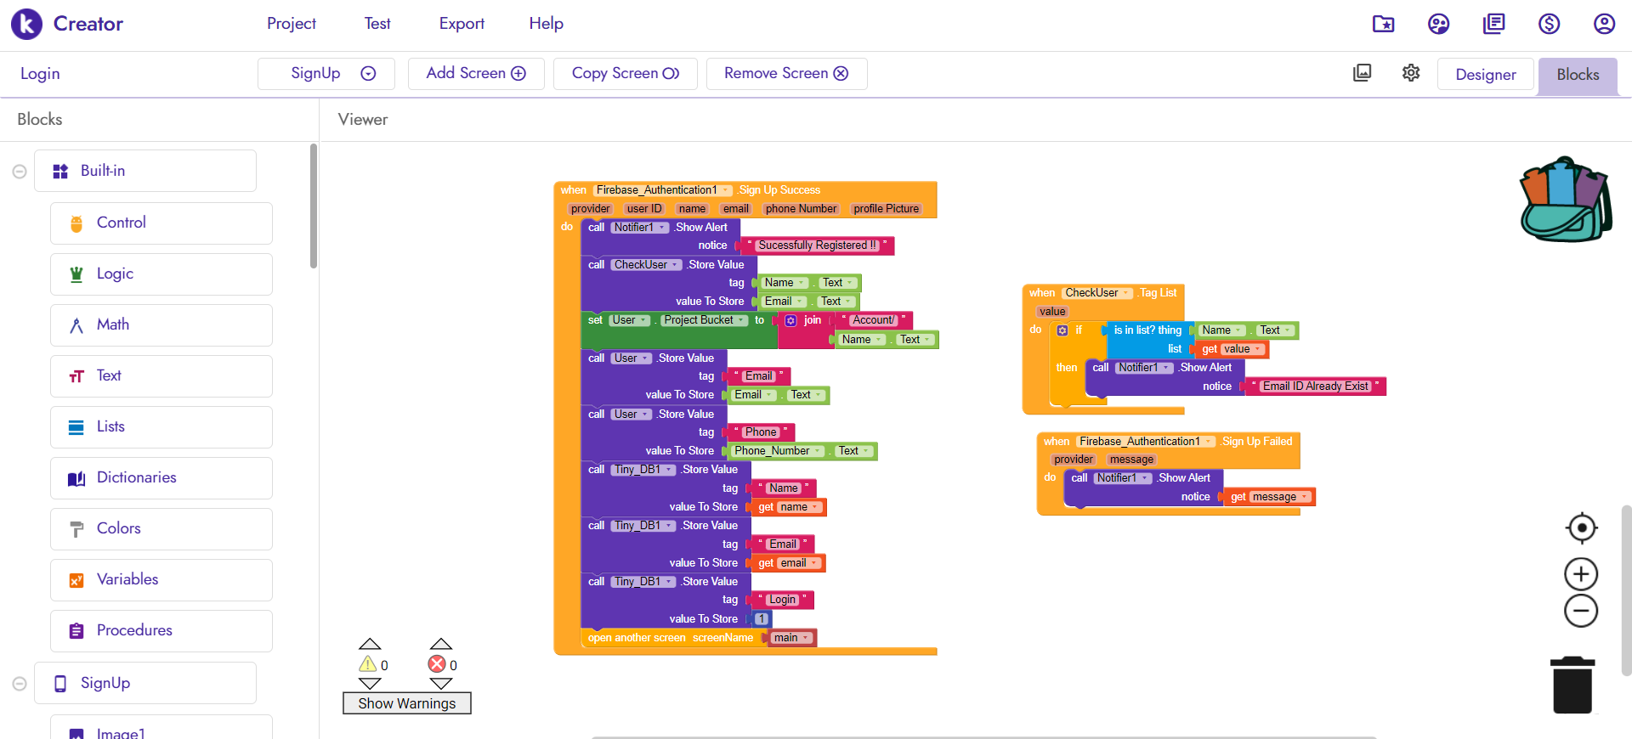Open the main screen name dropdown
The height and width of the screenshot is (739, 1632).
[x=792, y=638]
